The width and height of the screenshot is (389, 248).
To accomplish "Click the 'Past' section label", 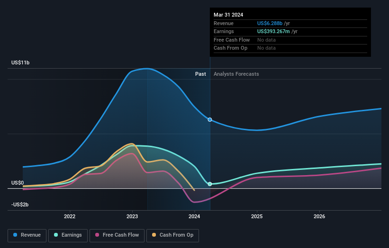I will pyautogui.click(x=200, y=74).
